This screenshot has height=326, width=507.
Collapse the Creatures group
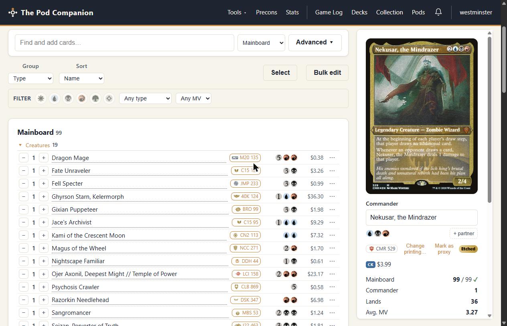click(38, 145)
